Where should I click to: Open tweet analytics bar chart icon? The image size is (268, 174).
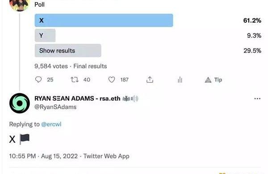pyautogui.click(x=180, y=79)
